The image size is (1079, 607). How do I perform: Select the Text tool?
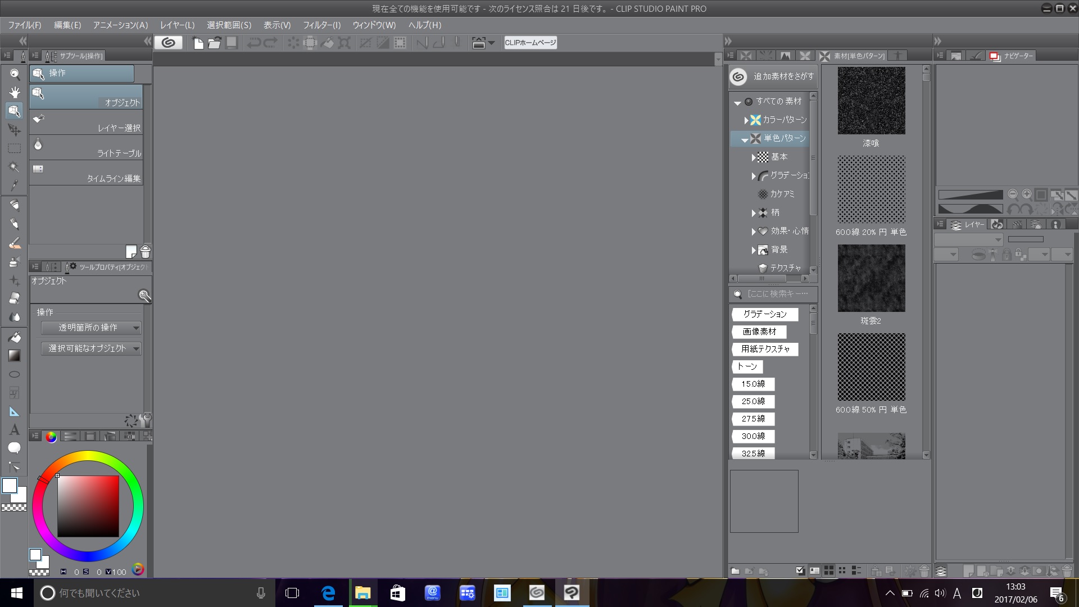pos(15,430)
